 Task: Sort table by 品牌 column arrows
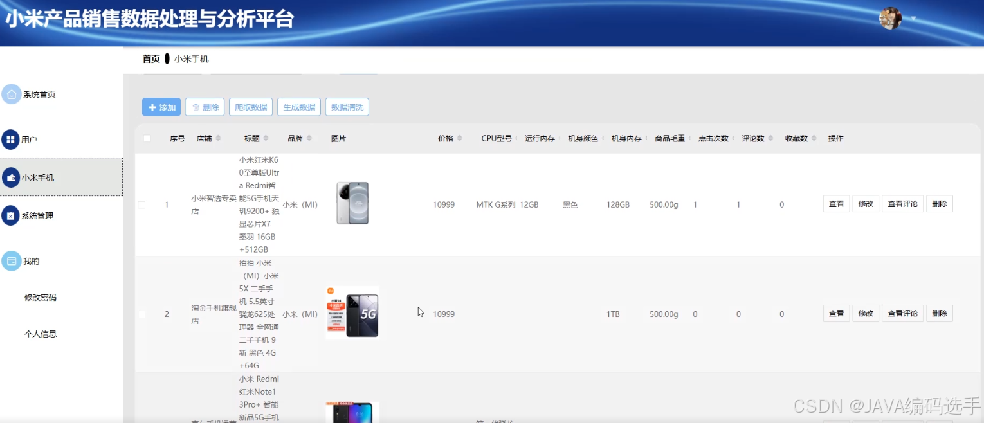[x=309, y=138]
